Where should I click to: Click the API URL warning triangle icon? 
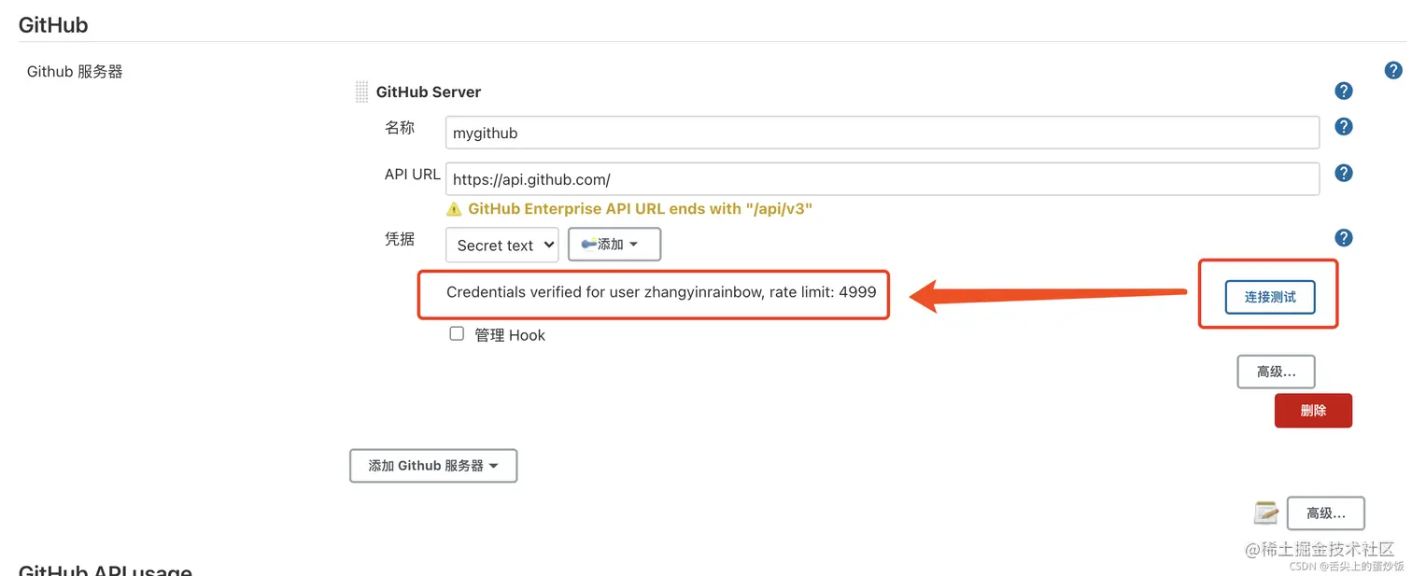point(454,209)
